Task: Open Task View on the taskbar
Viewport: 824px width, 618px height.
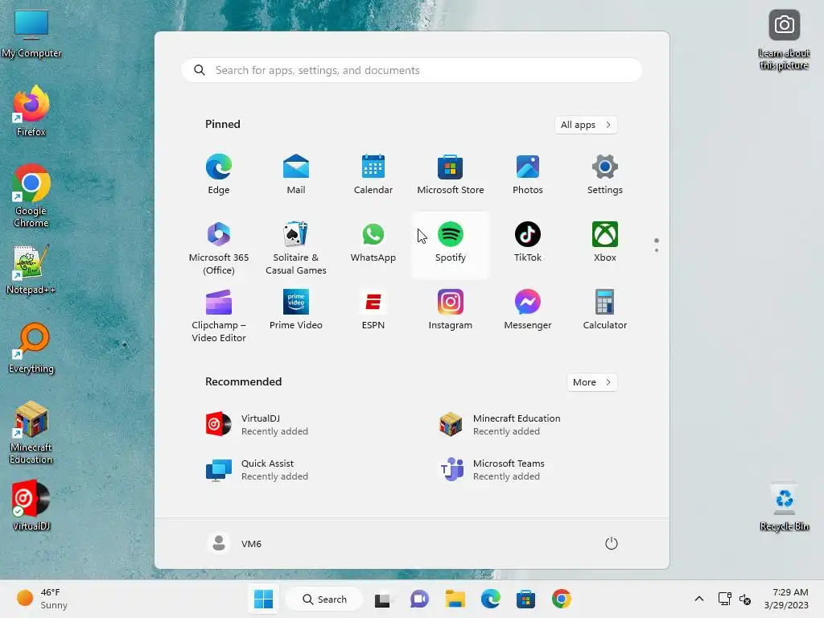Action: pos(382,599)
